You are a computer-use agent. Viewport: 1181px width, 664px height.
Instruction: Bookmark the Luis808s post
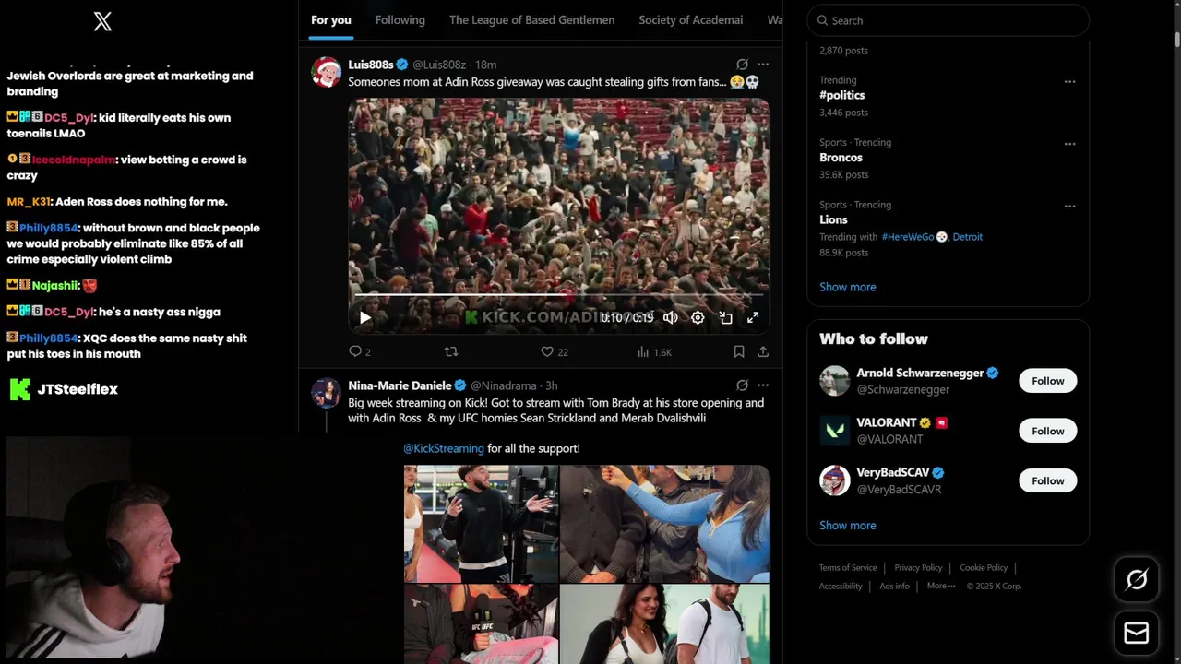[x=739, y=351]
